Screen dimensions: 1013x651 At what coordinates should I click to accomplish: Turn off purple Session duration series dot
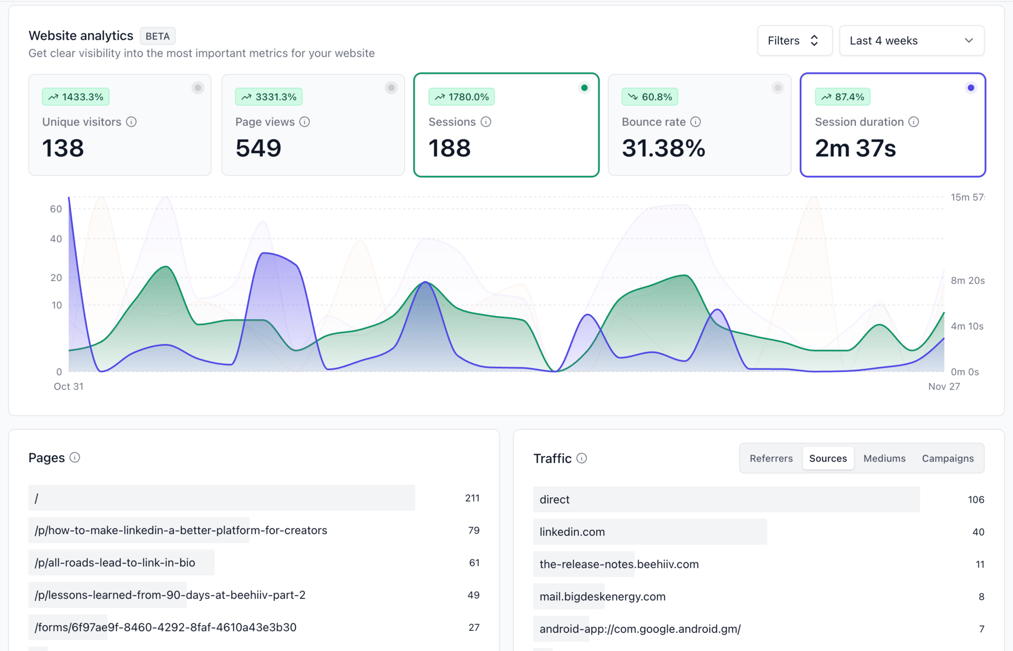coord(971,88)
